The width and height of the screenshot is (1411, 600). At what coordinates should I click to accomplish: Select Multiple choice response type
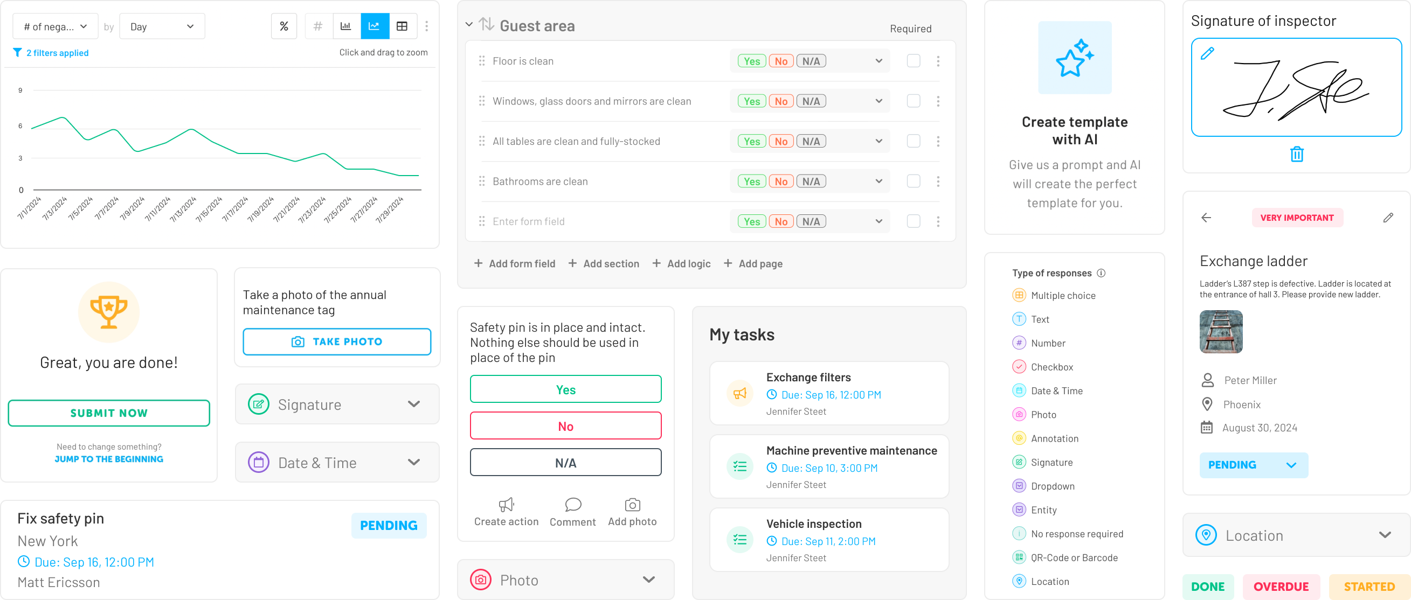click(1063, 296)
